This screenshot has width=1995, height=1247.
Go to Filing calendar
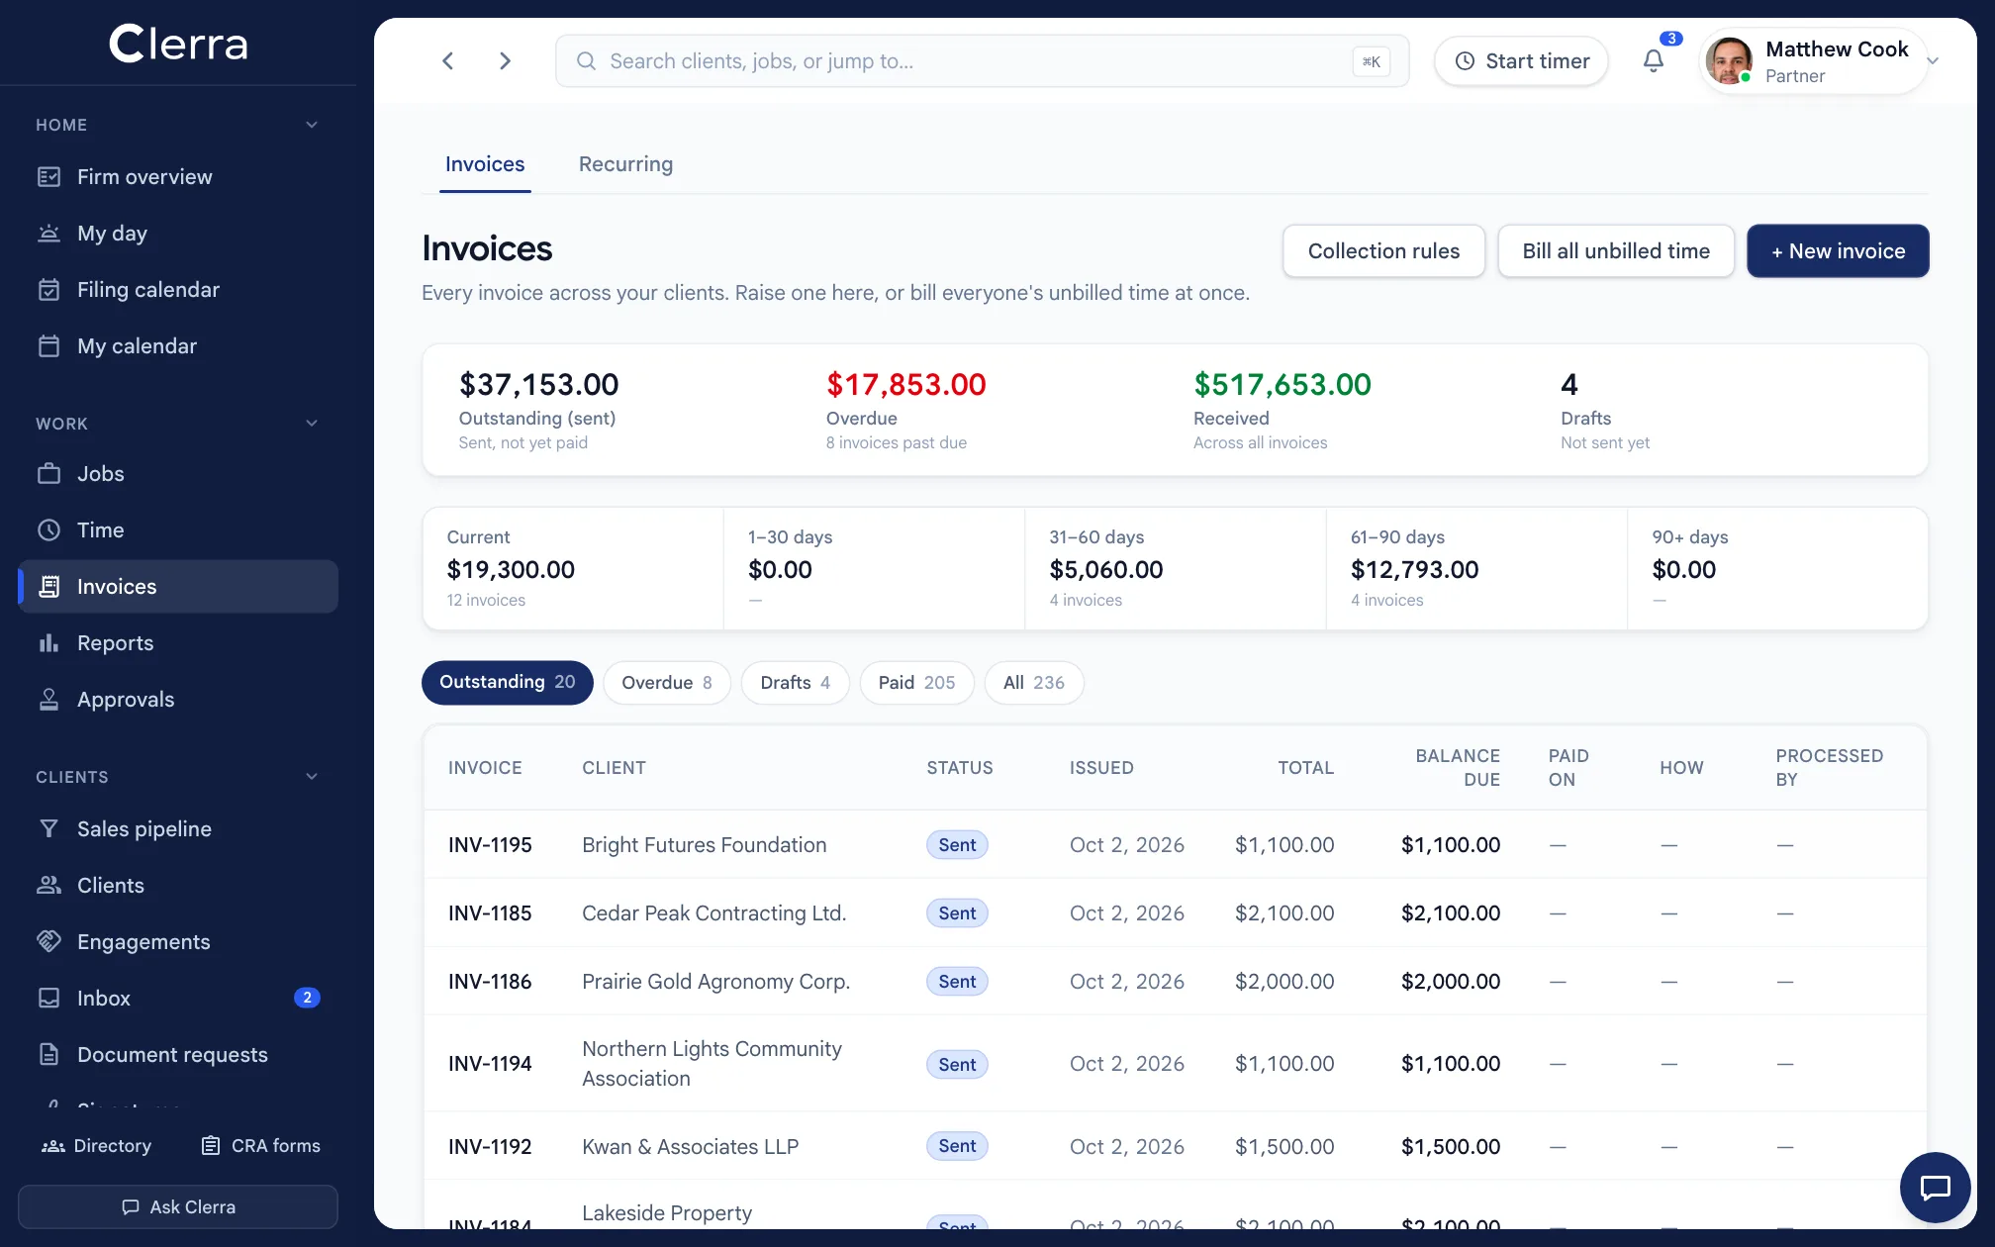(178, 290)
